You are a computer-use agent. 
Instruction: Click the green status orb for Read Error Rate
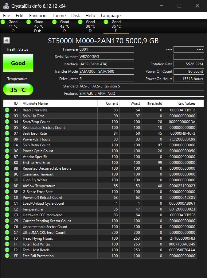(7, 110)
